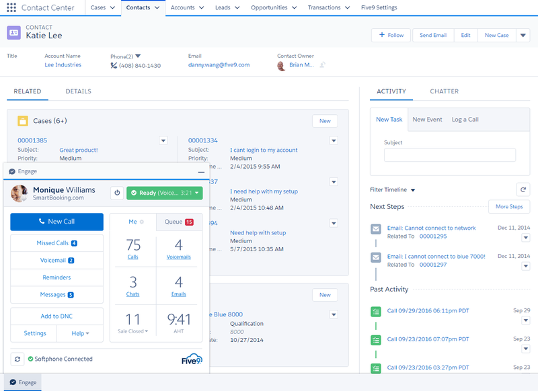Switch to the Queue tab in Engage
Screen dimensions: 538x391
(x=179, y=222)
